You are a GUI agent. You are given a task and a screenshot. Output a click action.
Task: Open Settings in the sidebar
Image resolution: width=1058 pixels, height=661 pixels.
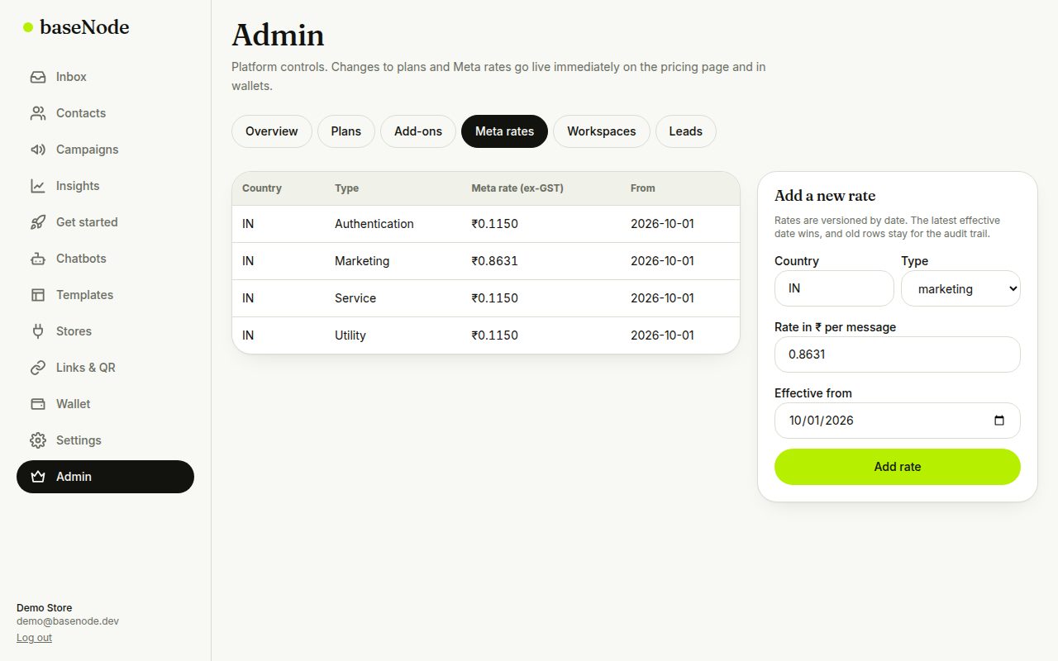(x=105, y=440)
